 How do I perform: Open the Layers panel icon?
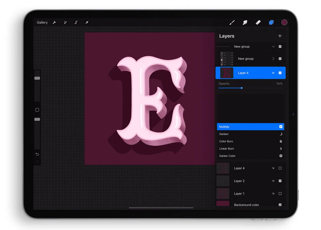(x=271, y=22)
